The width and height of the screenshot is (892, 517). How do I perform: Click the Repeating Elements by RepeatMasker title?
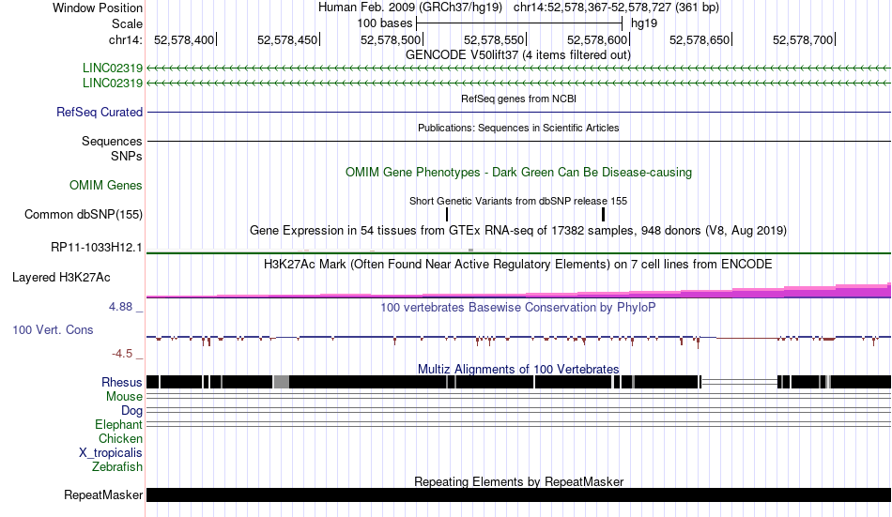(x=518, y=481)
